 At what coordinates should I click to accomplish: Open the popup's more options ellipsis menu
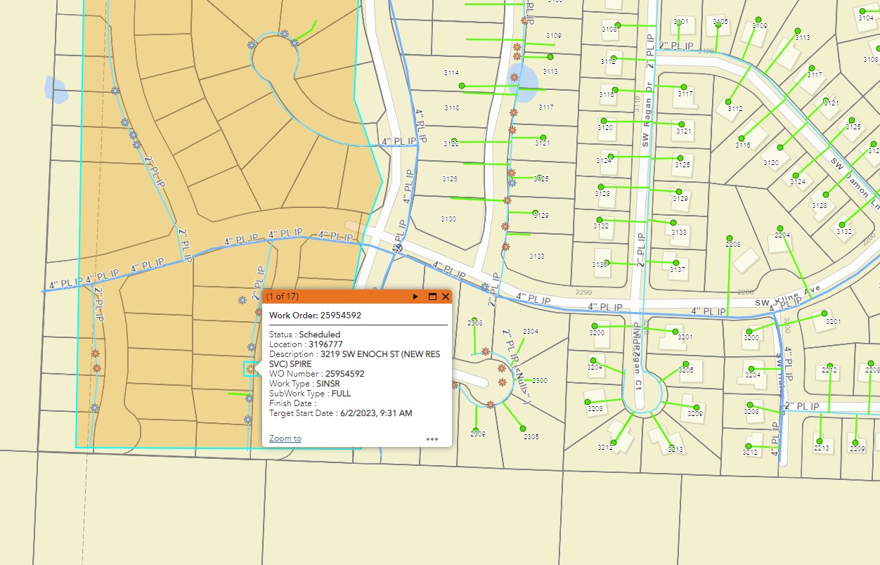[432, 439]
